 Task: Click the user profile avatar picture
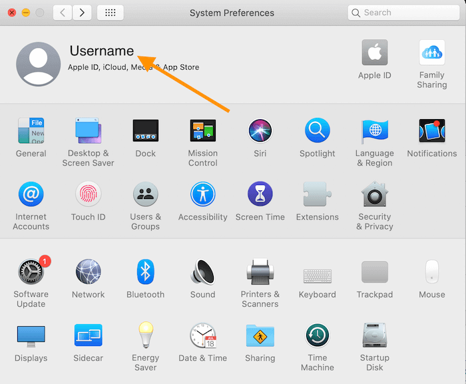tap(39, 64)
